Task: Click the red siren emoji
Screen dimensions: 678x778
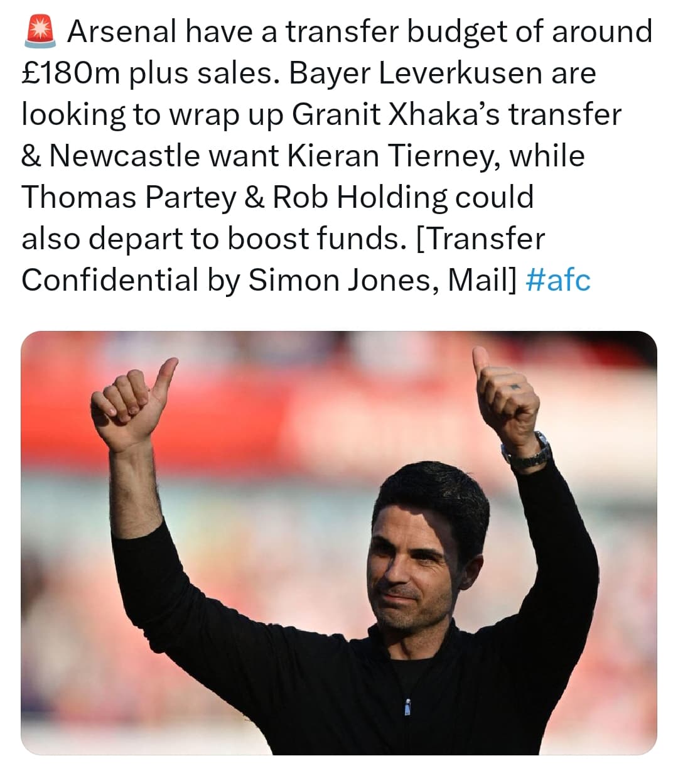Action: [x=40, y=32]
